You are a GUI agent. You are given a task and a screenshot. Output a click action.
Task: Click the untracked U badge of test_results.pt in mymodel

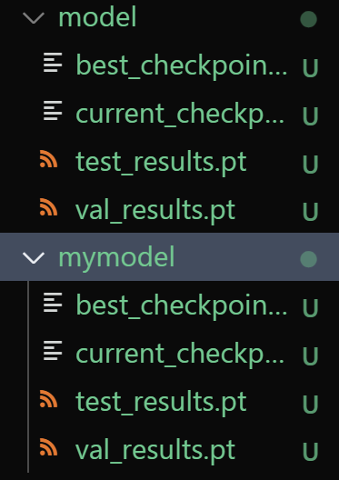(310, 404)
